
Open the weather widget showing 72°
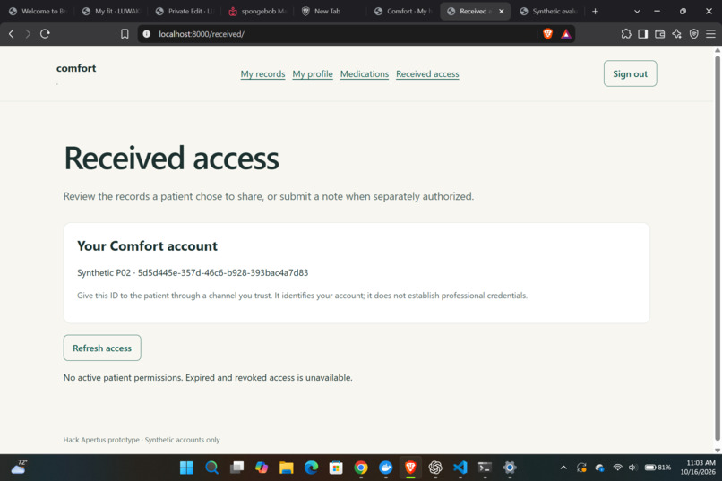(19, 467)
